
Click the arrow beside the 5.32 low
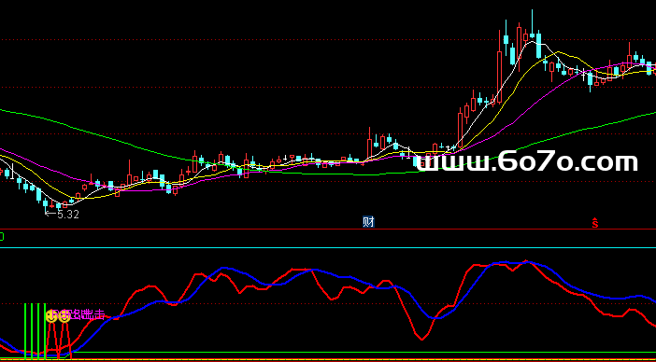(50, 214)
